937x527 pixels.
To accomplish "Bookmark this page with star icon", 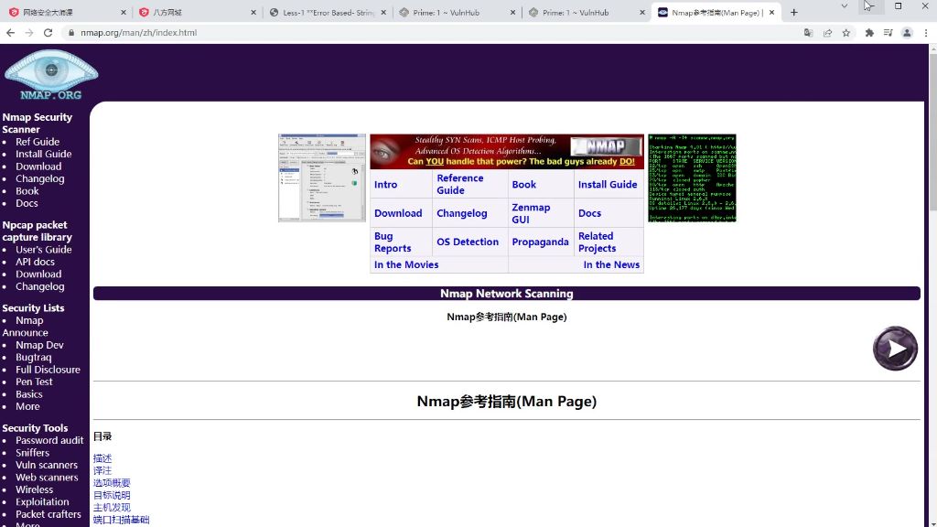I will pyautogui.click(x=846, y=33).
